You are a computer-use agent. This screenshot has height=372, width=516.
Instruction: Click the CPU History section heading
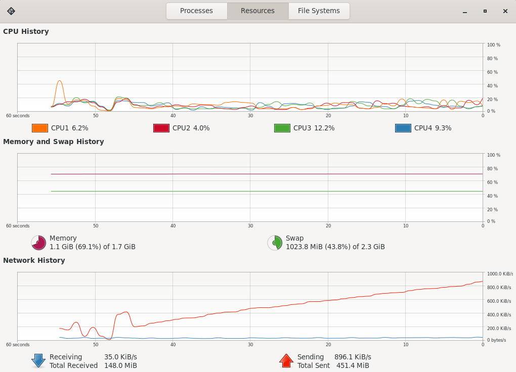pyautogui.click(x=26, y=31)
